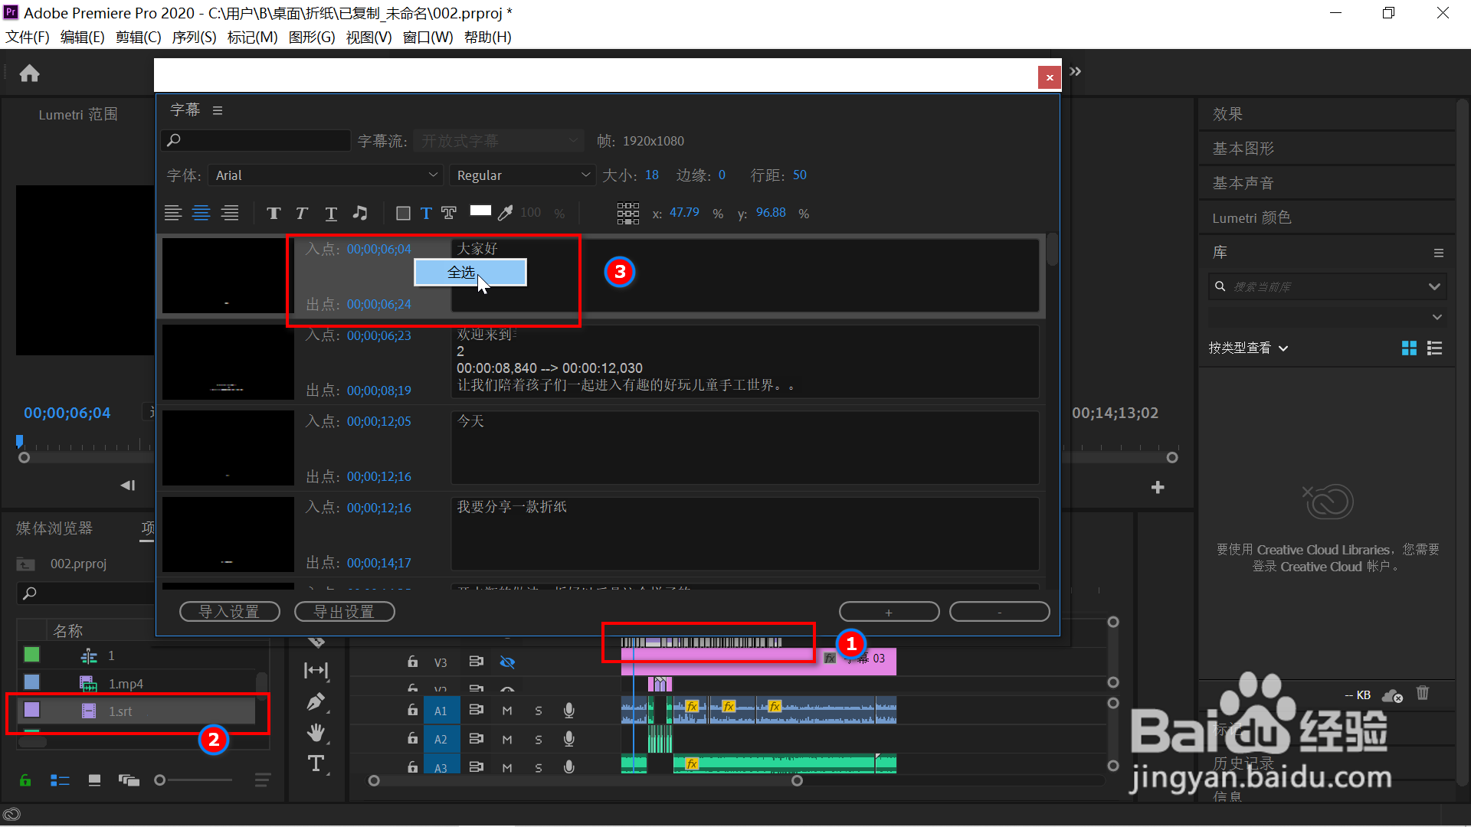This screenshot has width=1471, height=827.
Task: Click step back playback button
Action: (128, 485)
